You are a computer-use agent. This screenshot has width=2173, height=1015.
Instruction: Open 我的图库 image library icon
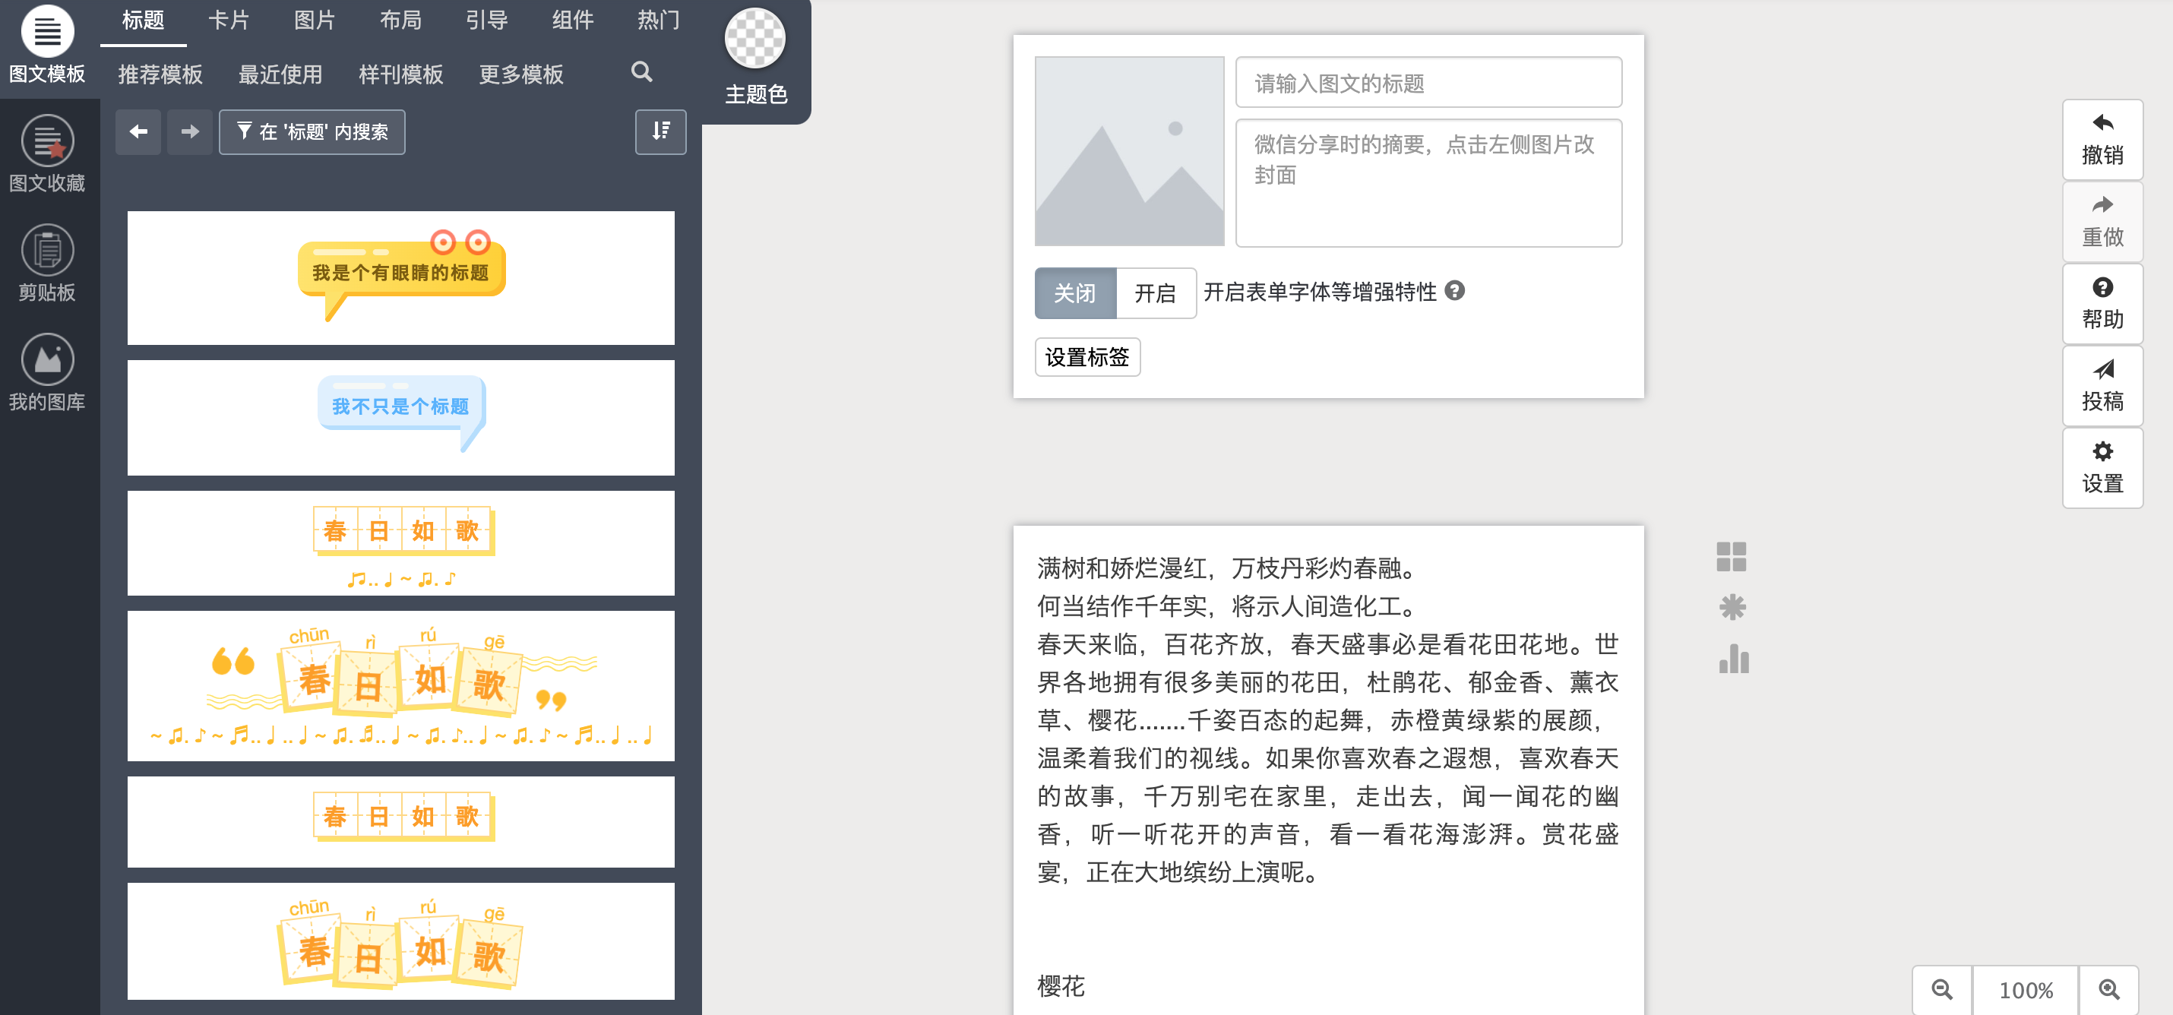coord(47,359)
